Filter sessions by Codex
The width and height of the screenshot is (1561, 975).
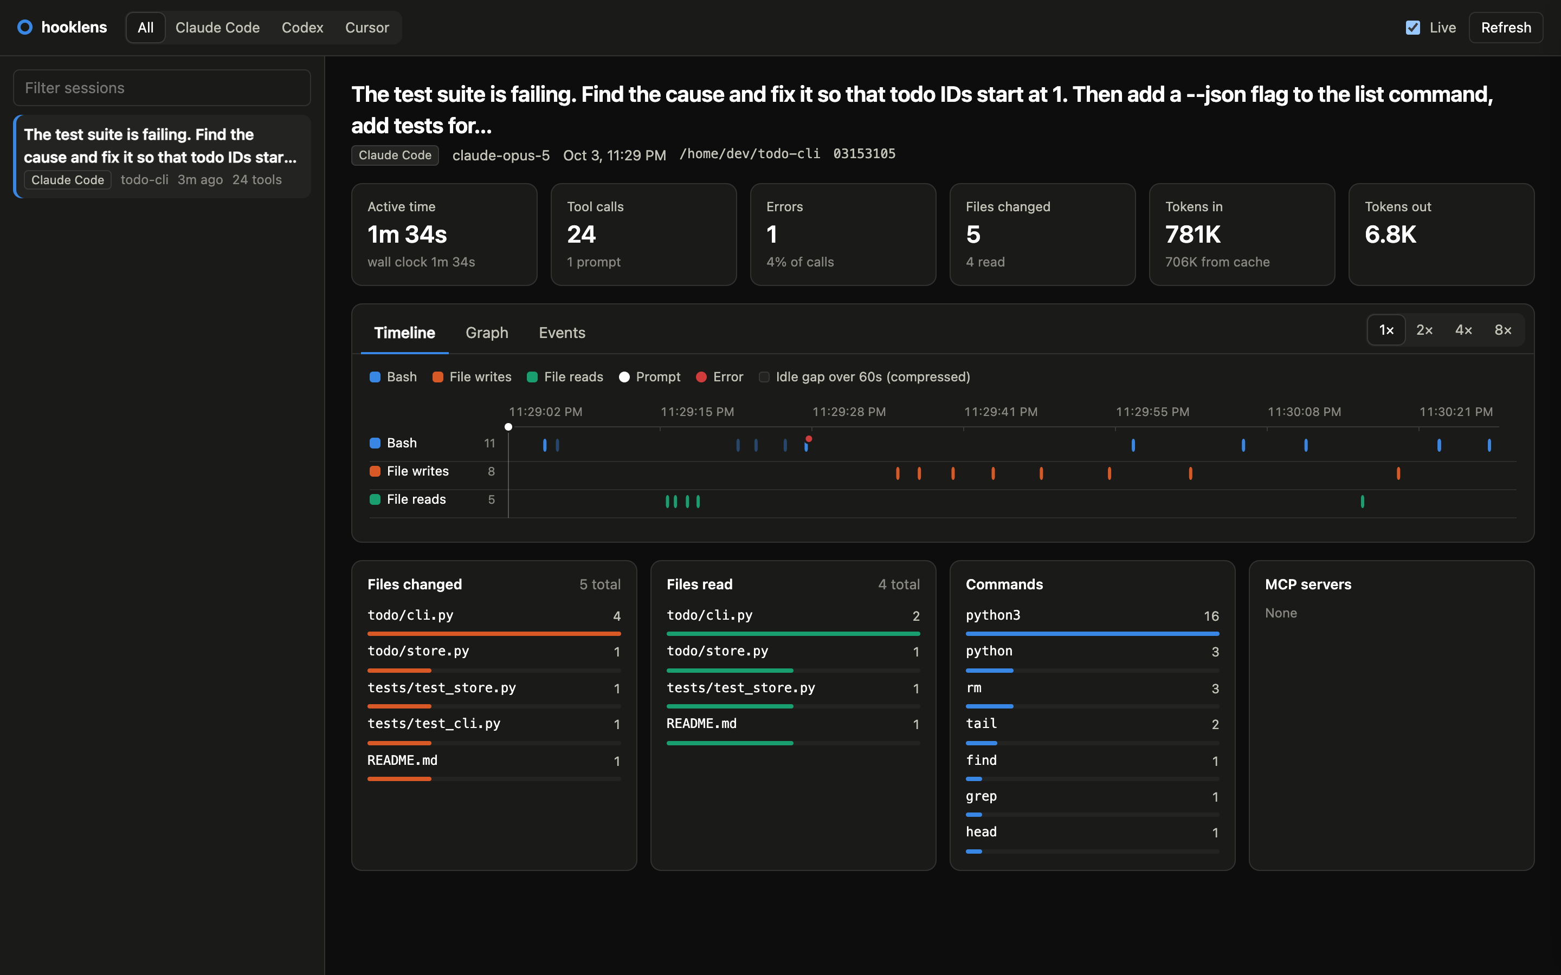[302, 28]
